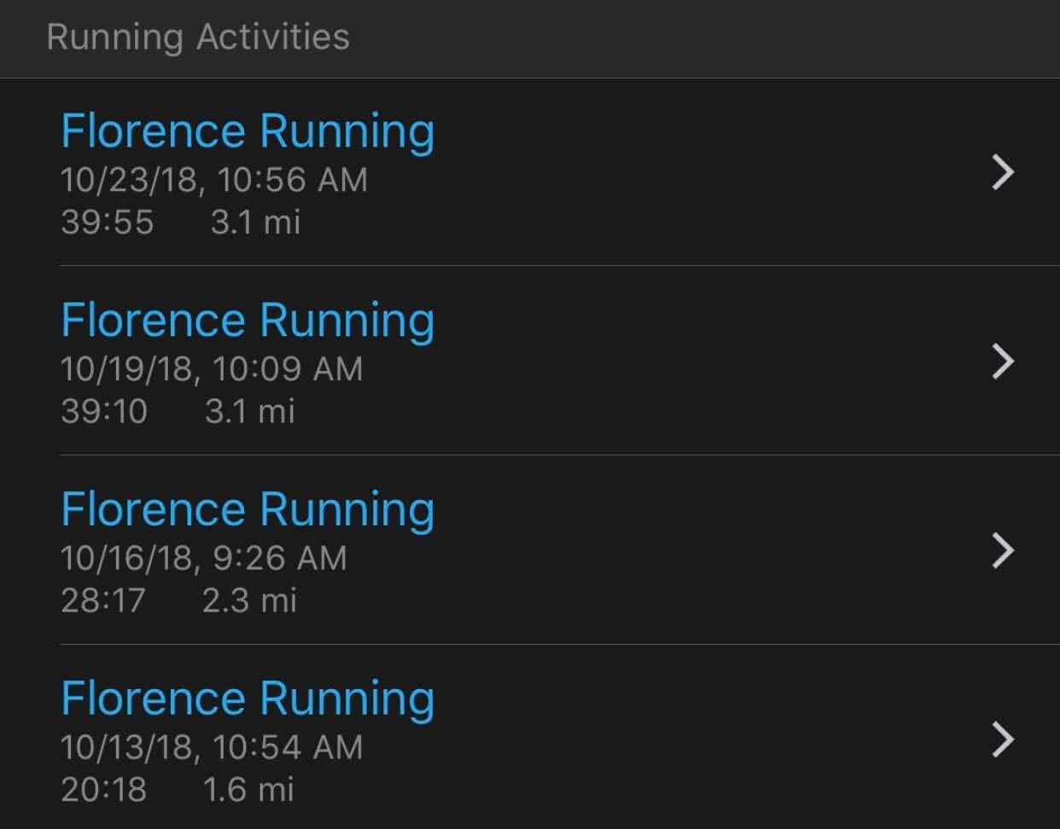This screenshot has width=1060, height=829.
Task: Open the Florence Running title dated 10/16/18
Action: point(248,510)
